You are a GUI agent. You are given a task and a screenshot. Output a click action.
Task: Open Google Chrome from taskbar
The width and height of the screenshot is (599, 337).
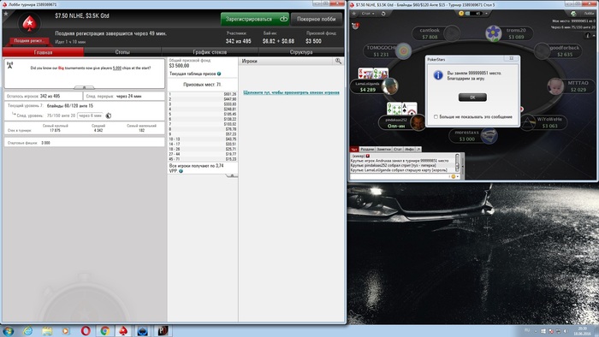(x=105, y=331)
